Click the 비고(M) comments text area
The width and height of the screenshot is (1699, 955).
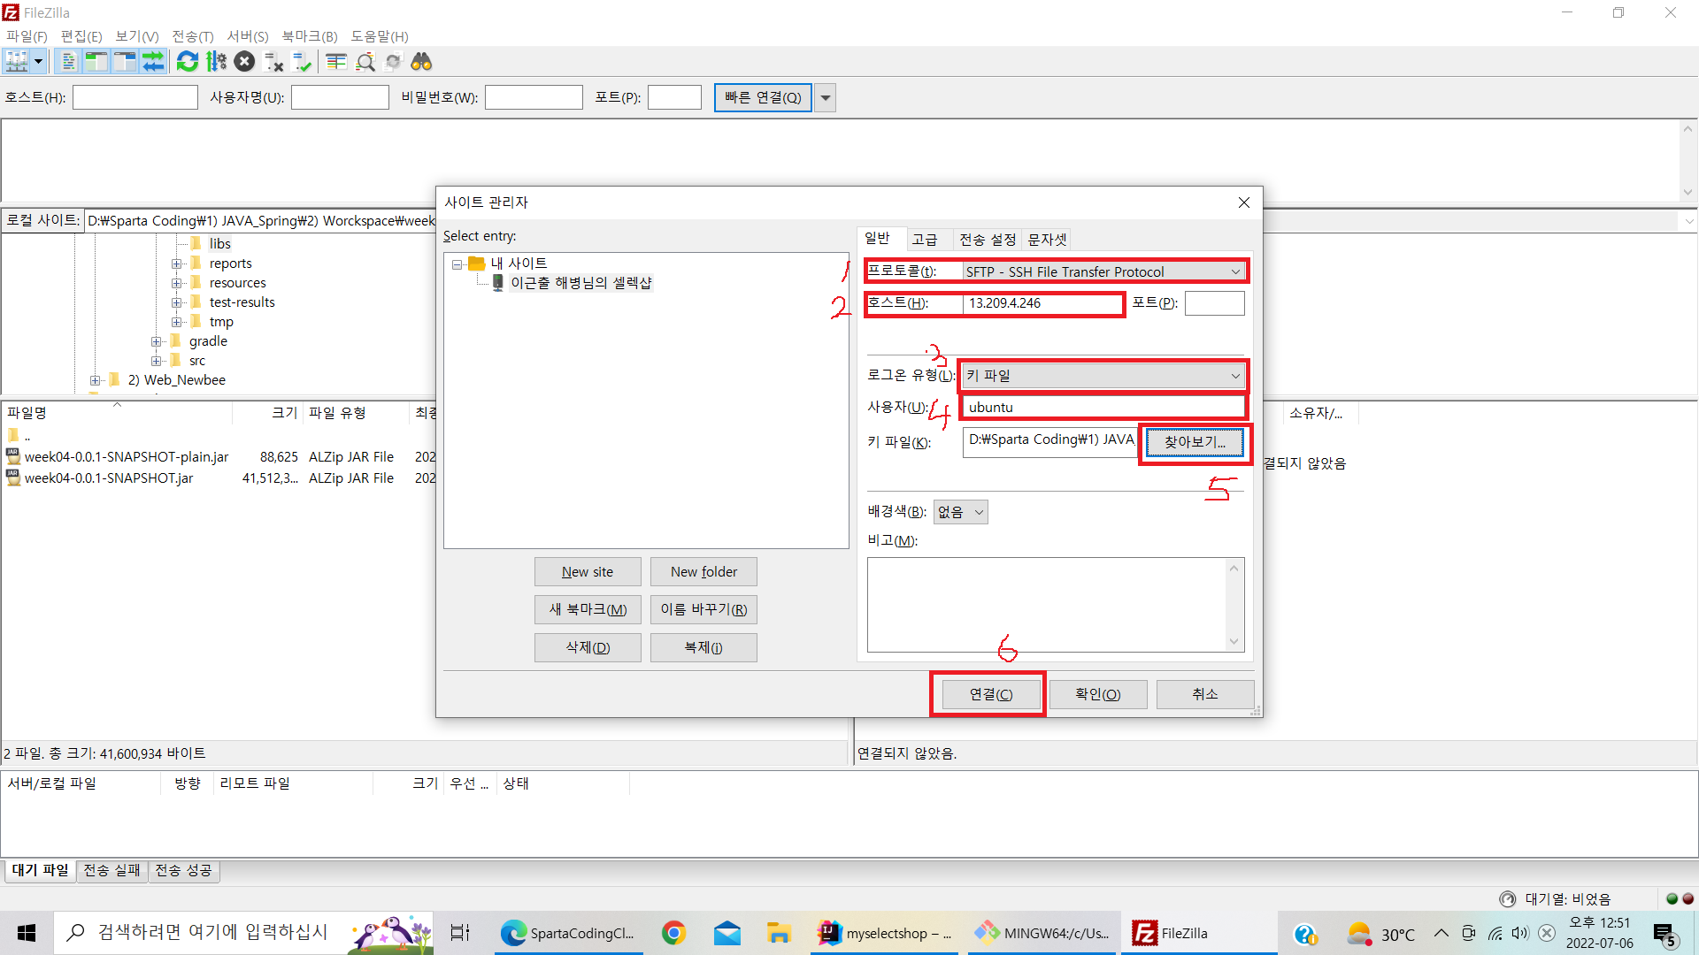[x=1056, y=604]
